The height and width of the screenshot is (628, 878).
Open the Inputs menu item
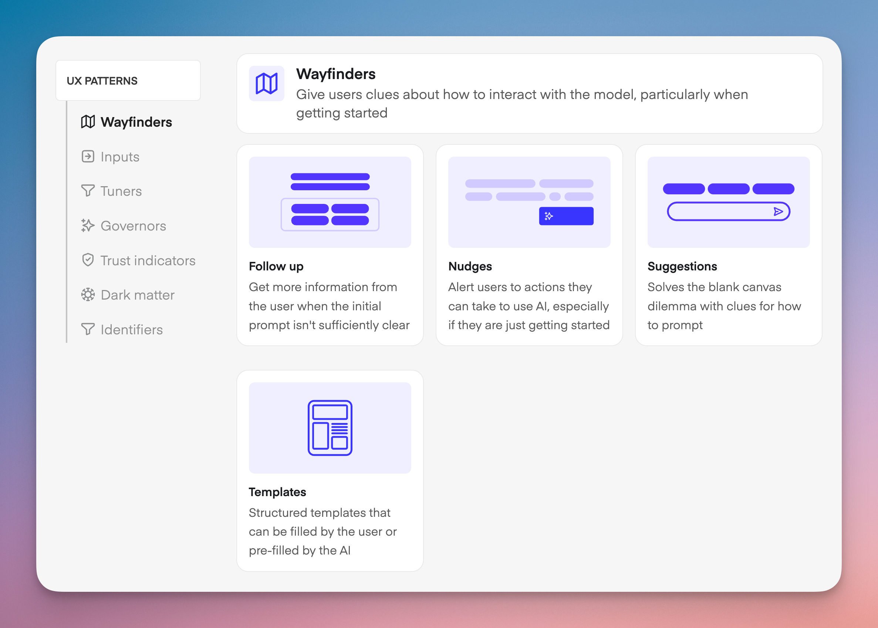[x=119, y=157]
